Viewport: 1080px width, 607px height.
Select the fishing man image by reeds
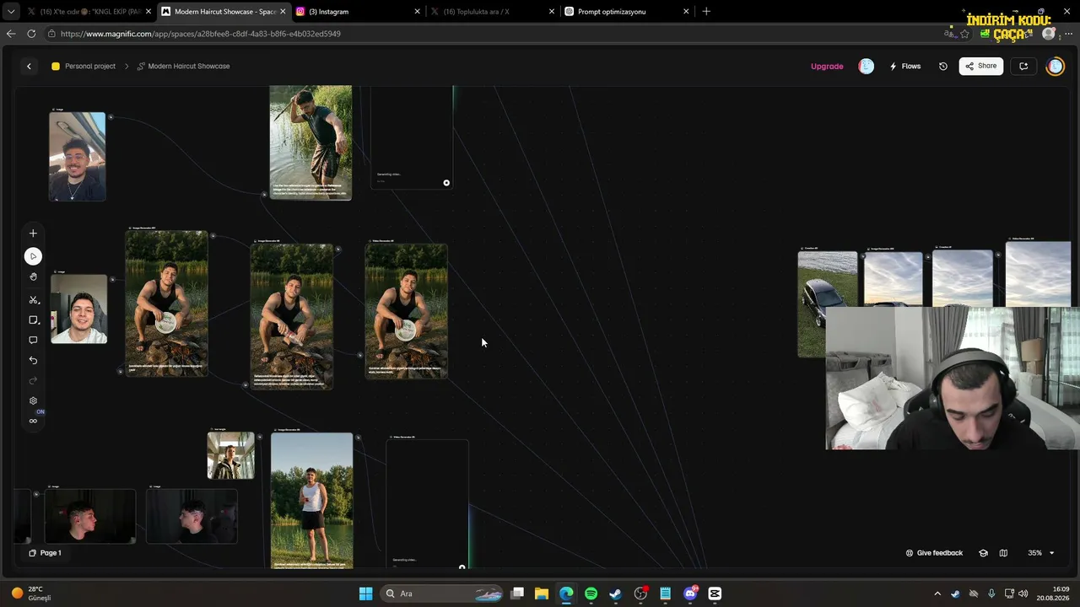coord(310,142)
